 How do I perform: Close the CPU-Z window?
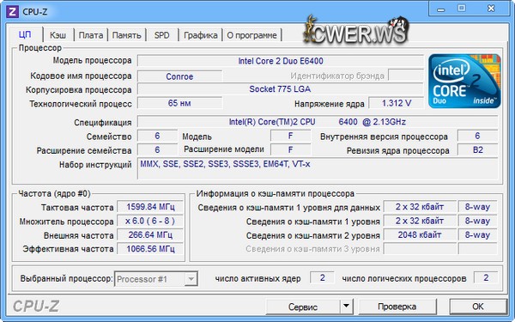point(491,9)
